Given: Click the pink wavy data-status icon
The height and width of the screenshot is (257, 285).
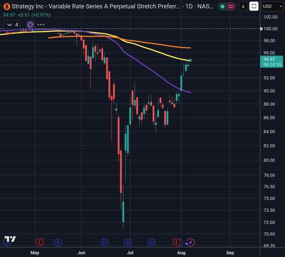Looking at the screenshot, I should [231, 7].
